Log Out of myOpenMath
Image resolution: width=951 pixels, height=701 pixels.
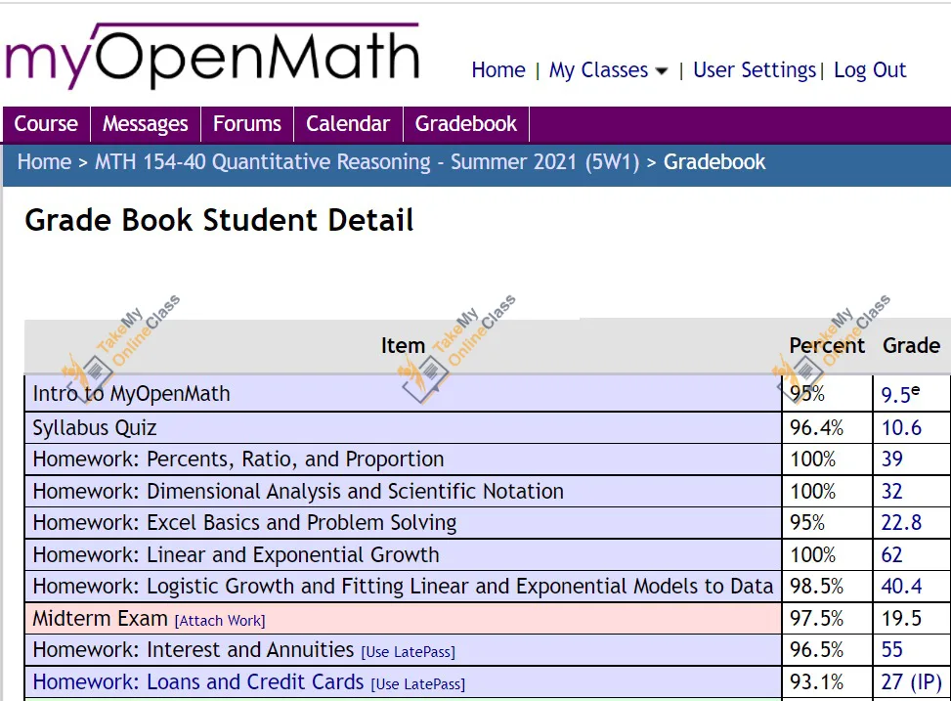(x=869, y=69)
